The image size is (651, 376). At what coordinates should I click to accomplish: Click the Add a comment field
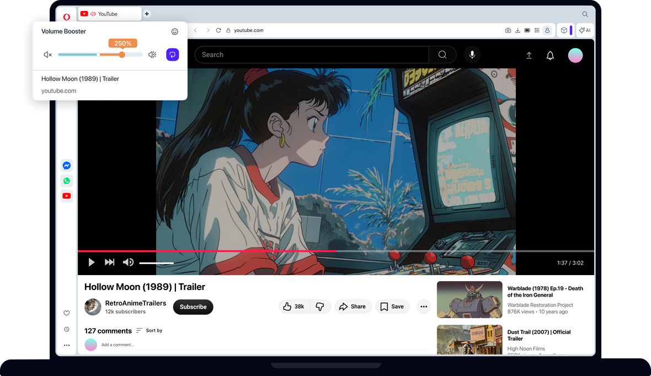(264, 345)
